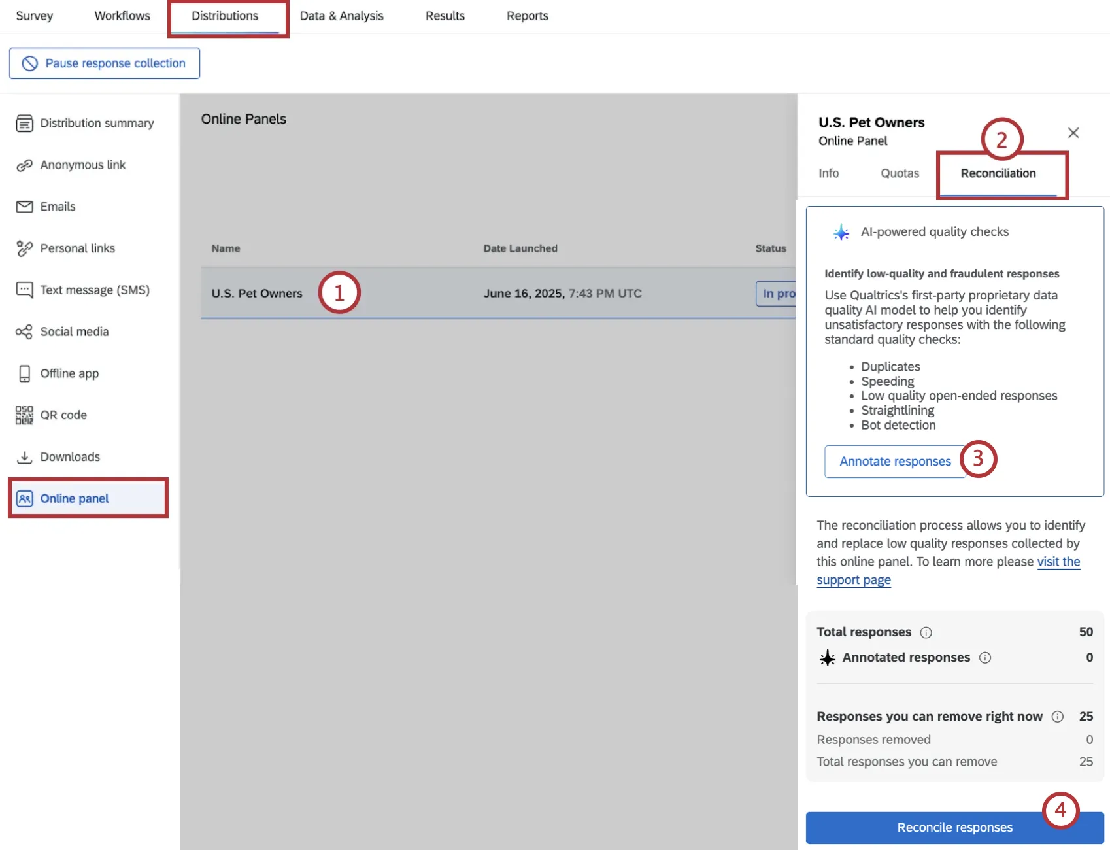Click the In progress status badge

pyautogui.click(x=777, y=294)
